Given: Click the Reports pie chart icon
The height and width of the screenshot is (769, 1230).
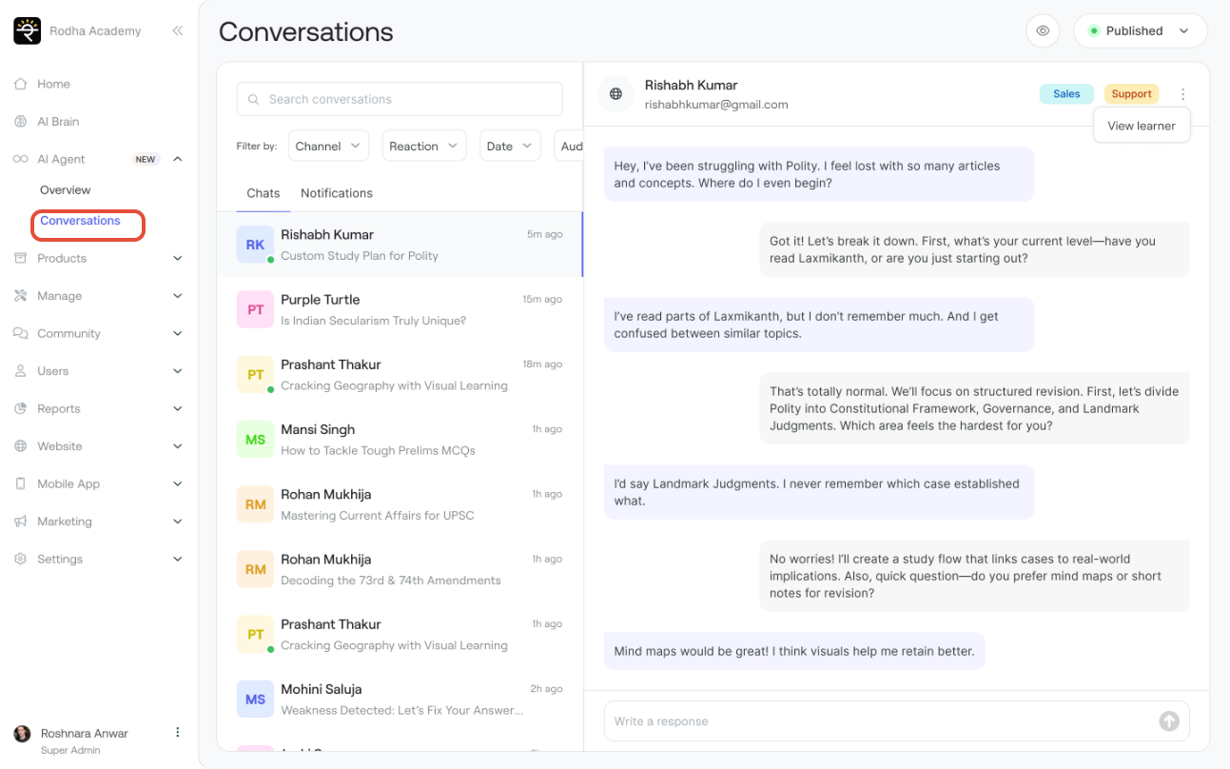Looking at the screenshot, I should pos(20,408).
